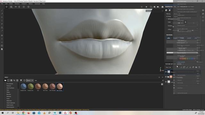Switch to the Layers tab
This screenshot has height=115, width=205.
pos(179,64)
